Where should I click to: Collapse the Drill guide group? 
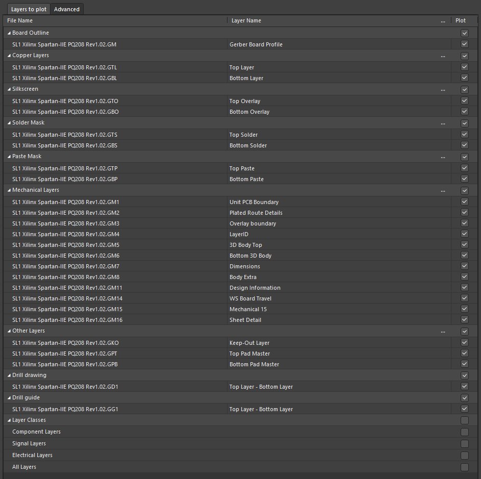(x=9, y=398)
